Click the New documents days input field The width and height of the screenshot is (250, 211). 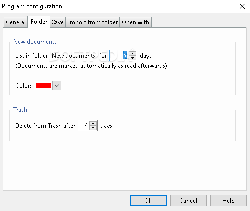tap(119, 55)
